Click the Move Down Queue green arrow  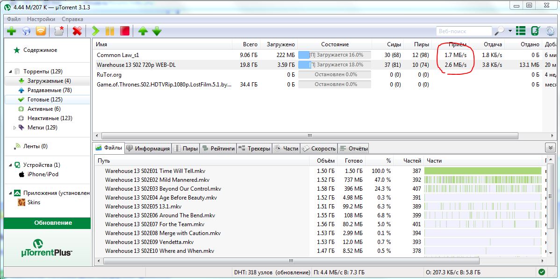tap(157, 31)
